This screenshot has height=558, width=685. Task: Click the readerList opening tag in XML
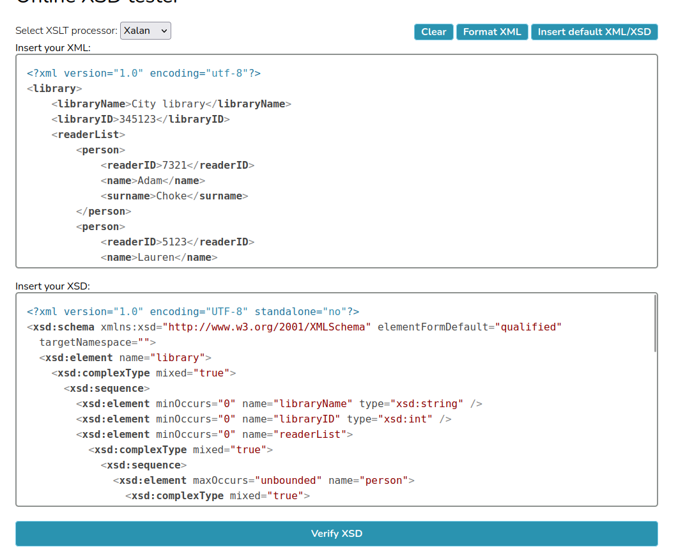[88, 135]
